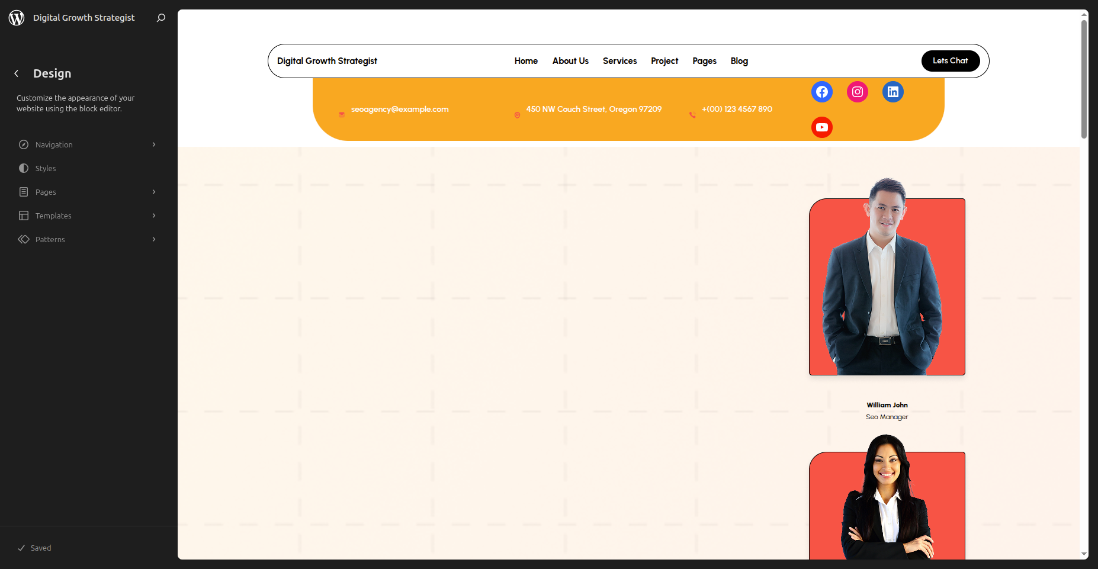
Task: Click Home in the site menu
Action: 526,61
